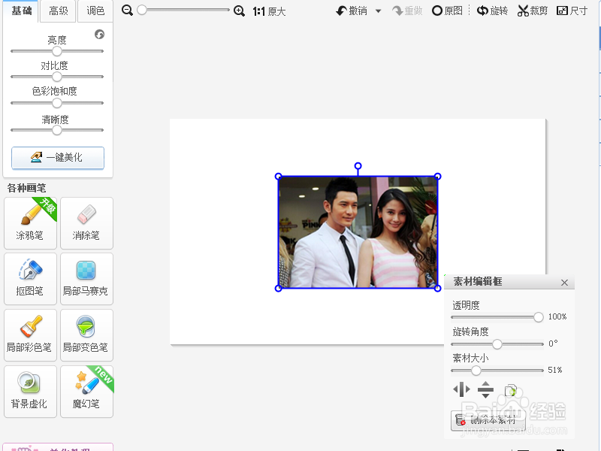Click the 清晰度 sharpness slider handle
The height and width of the screenshot is (451, 601).
coord(57,130)
